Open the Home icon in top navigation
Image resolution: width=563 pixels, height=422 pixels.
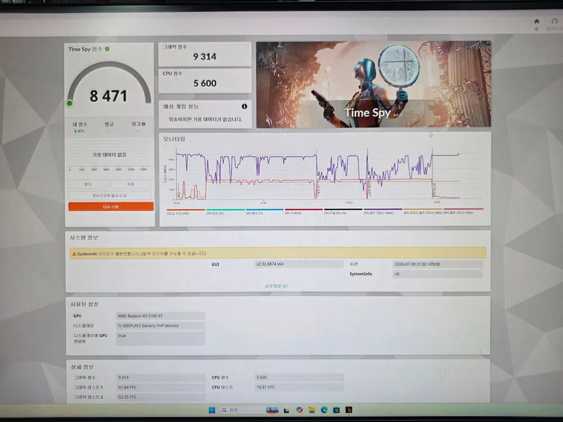537,21
